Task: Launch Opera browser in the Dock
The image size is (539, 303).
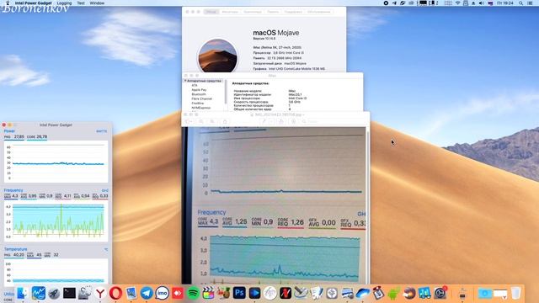Action: tap(116, 293)
